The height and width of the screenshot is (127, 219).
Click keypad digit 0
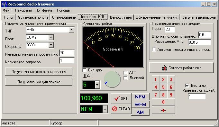(x=163, y=102)
